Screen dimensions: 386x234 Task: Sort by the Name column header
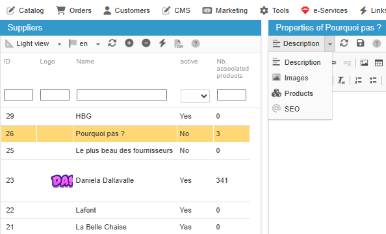85,62
